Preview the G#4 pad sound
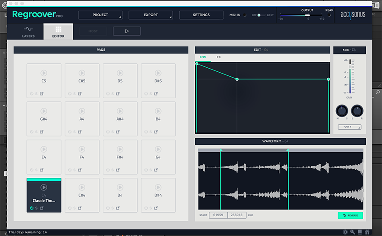Viewport: 382px width, 236px height. click(x=44, y=111)
